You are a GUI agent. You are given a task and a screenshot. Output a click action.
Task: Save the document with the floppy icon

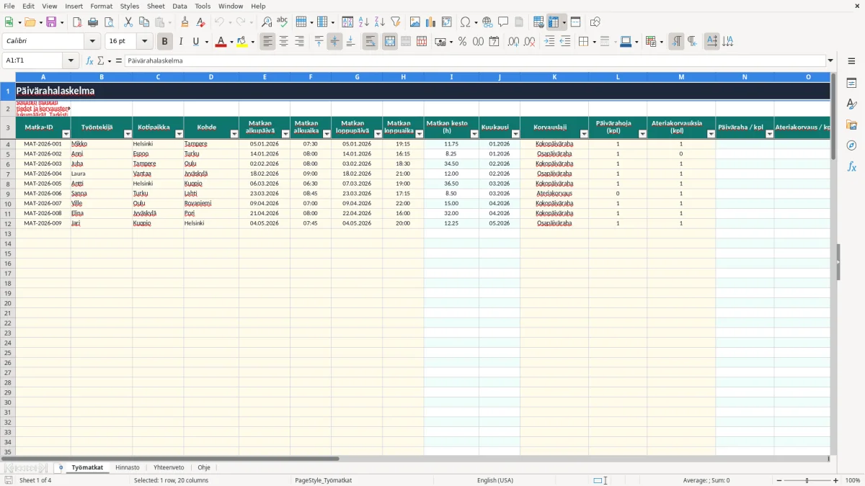coord(51,22)
